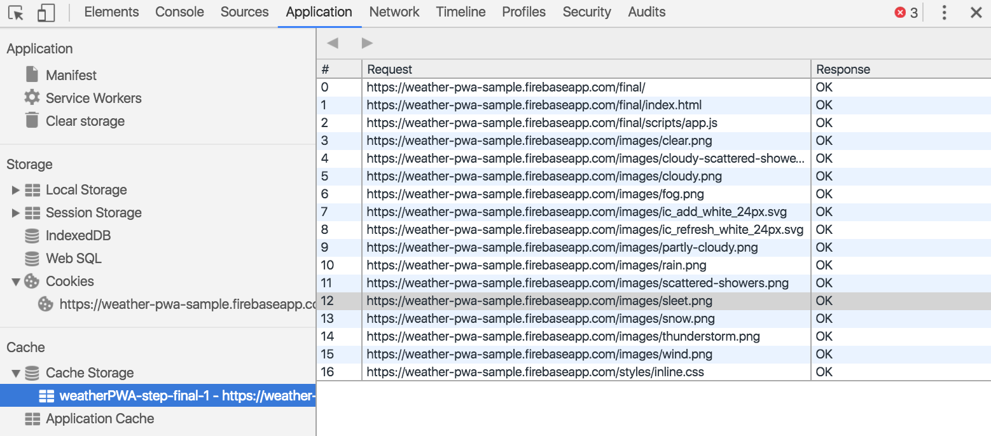Select the IndexedDB label

coord(78,236)
